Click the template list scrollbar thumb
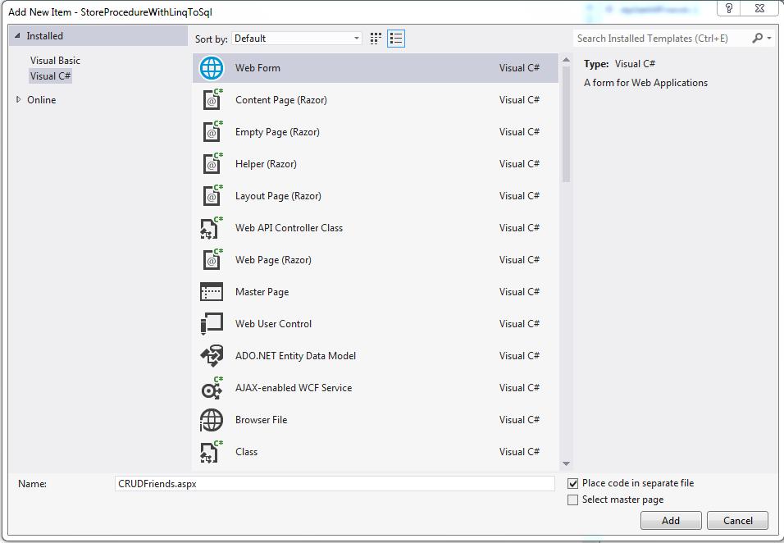This screenshot has height=543, width=784. [x=566, y=124]
